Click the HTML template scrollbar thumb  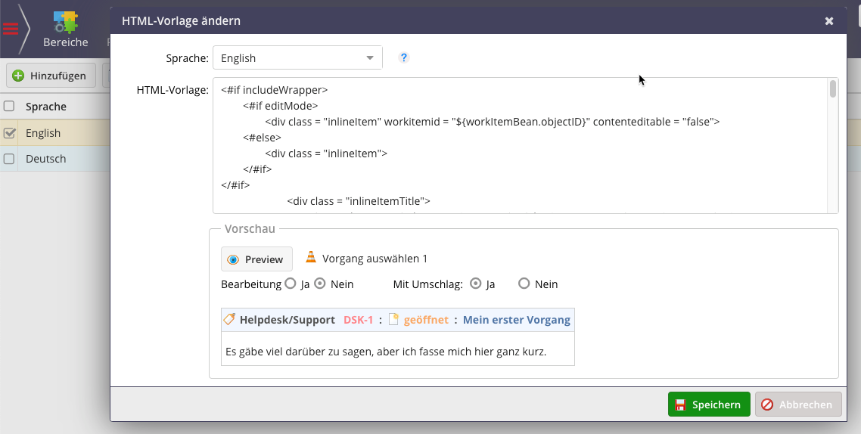(832, 89)
